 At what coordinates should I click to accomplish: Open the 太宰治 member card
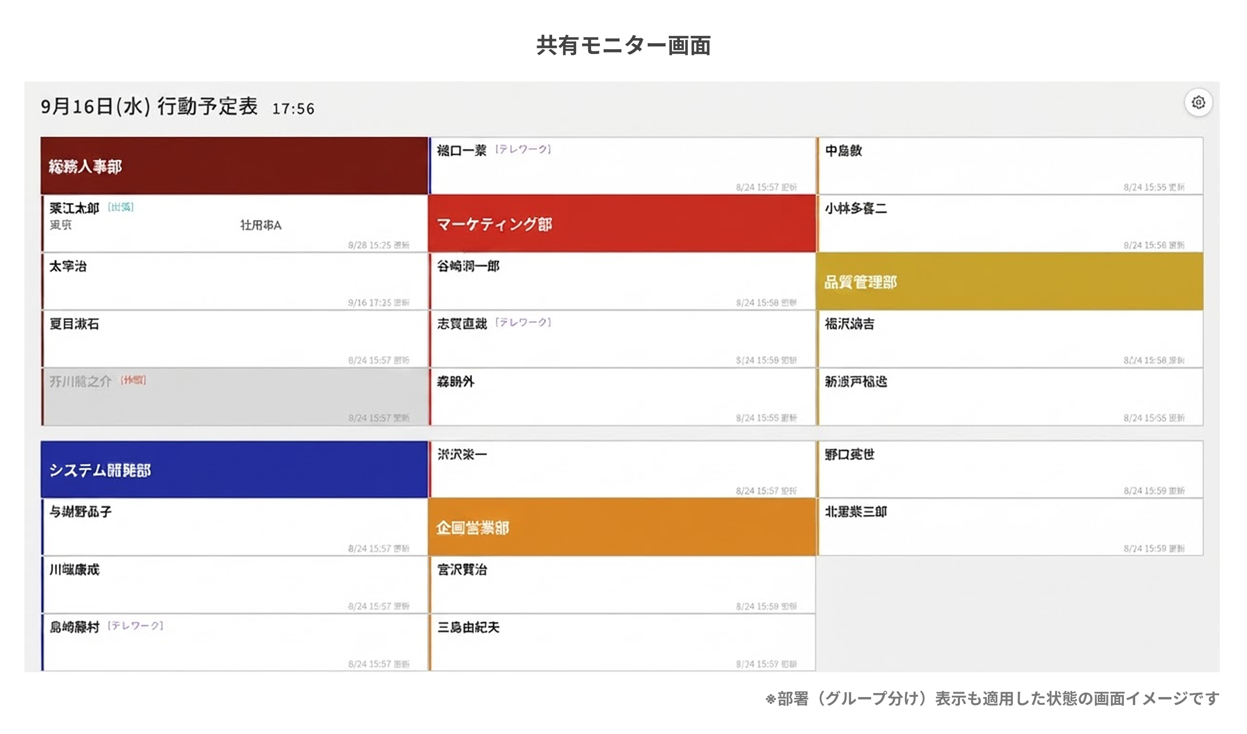(x=235, y=281)
